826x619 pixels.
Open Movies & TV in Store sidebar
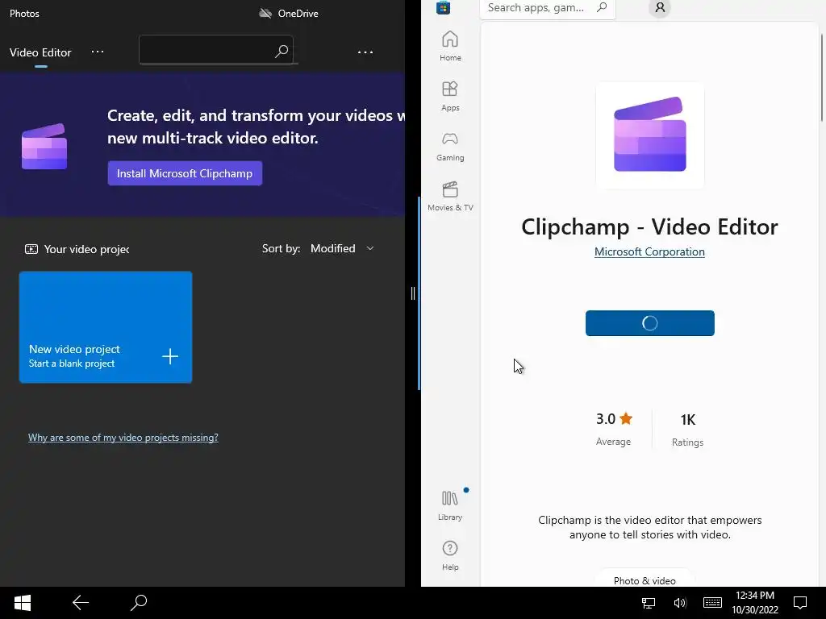[x=450, y=197]
